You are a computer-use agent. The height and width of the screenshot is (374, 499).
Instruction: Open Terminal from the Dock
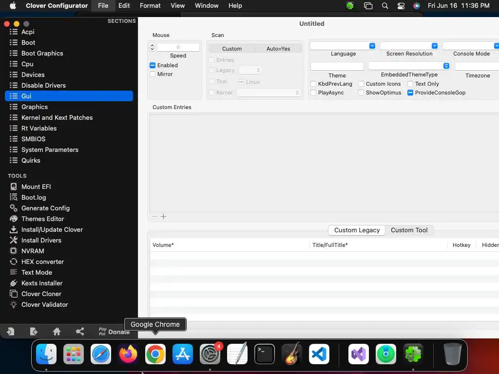tap(265, 354)
